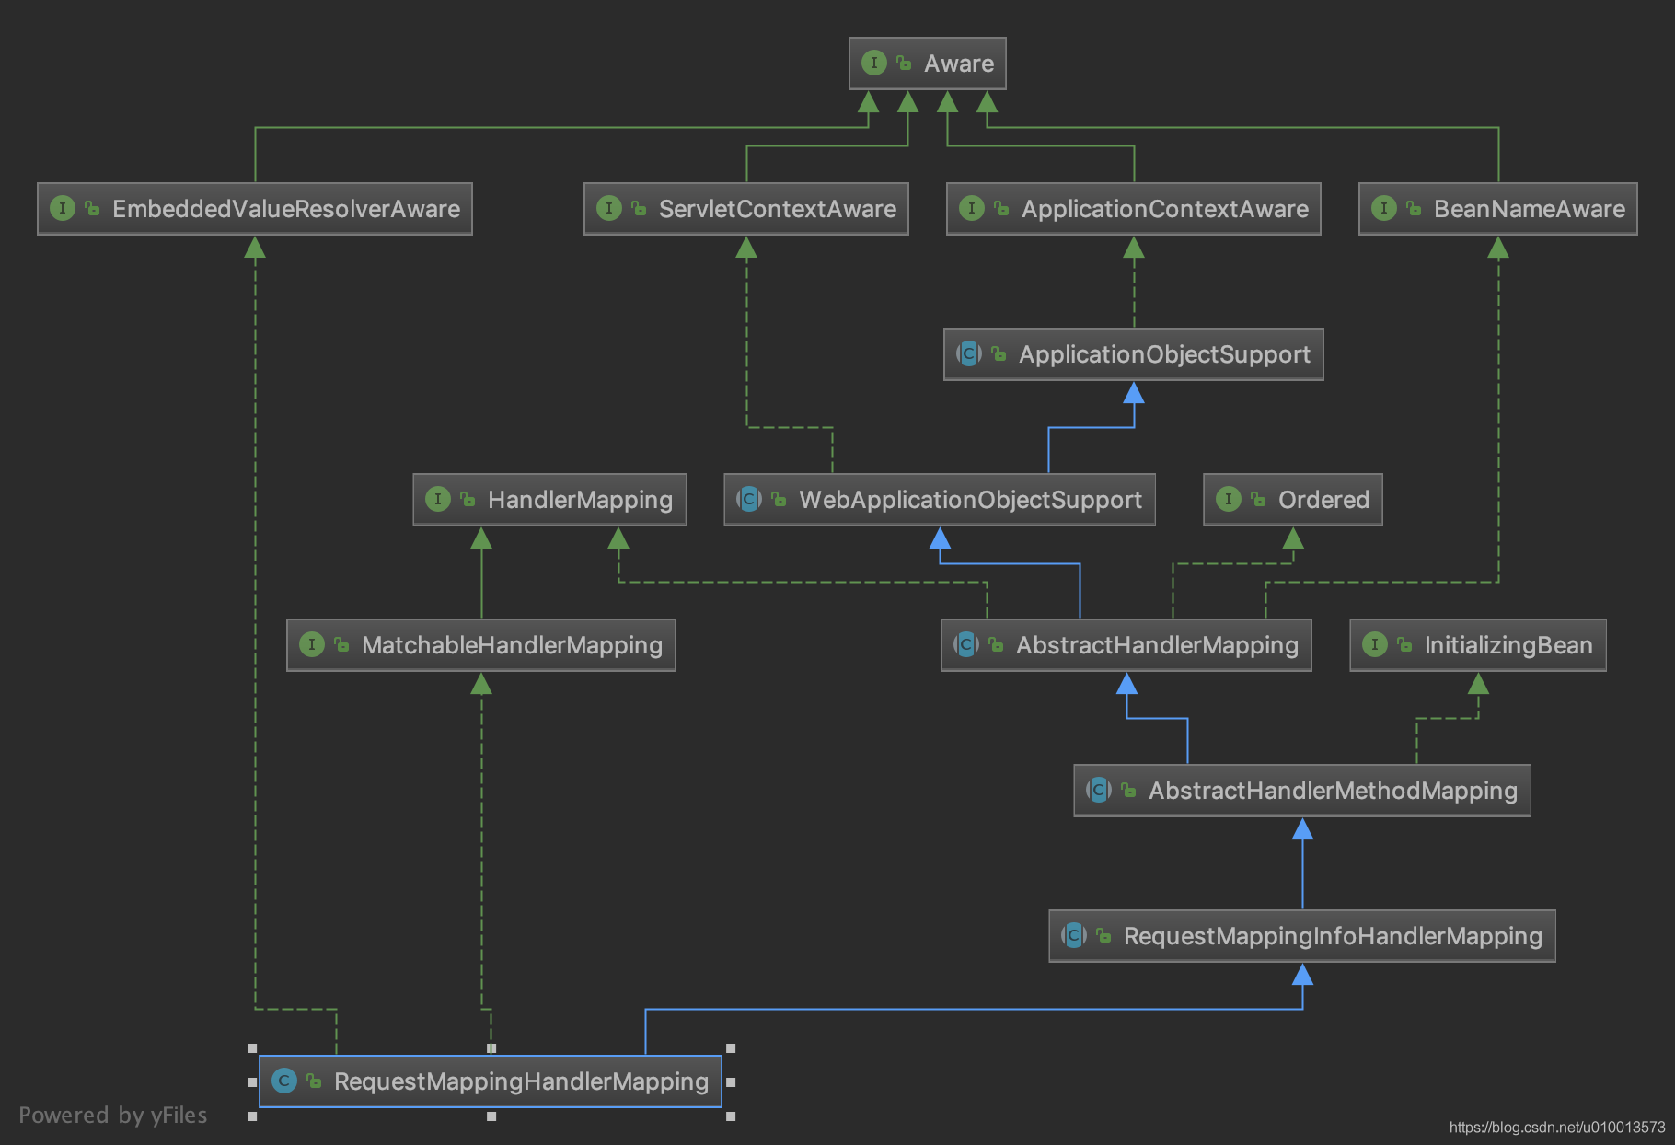
Task: Click the interface icon on the Ordered node
Action: click(1229, 499)
